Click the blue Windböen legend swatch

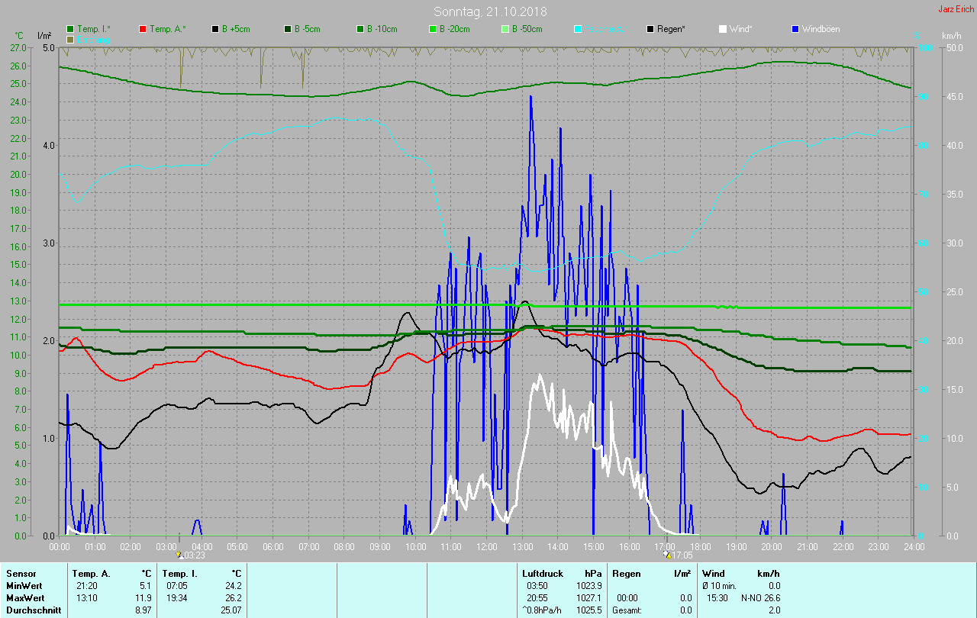click(795, 29)
